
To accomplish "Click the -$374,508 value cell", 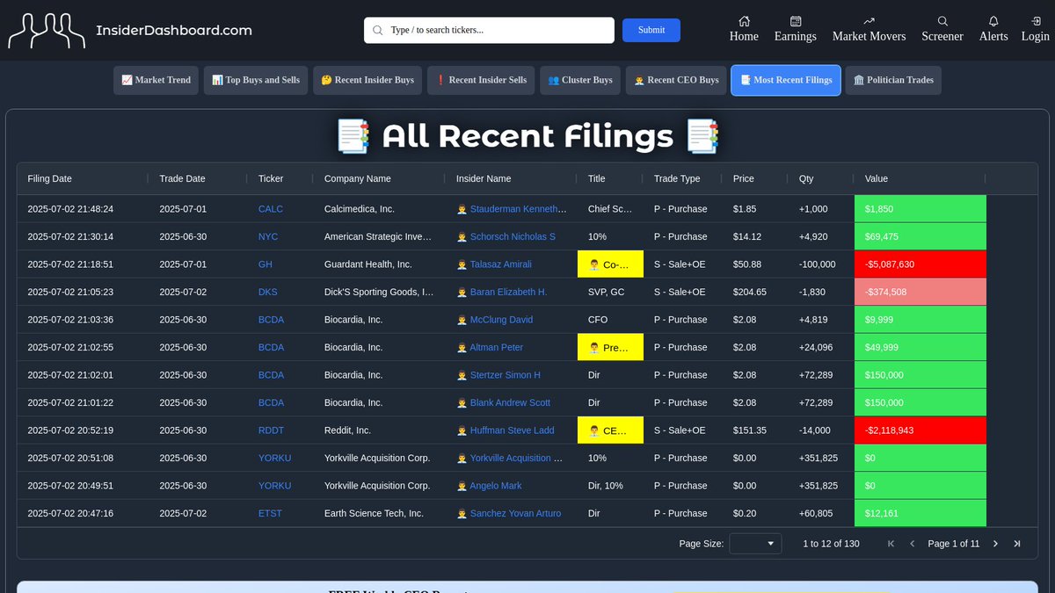I will pyautogui.click(x=920, y=293).
